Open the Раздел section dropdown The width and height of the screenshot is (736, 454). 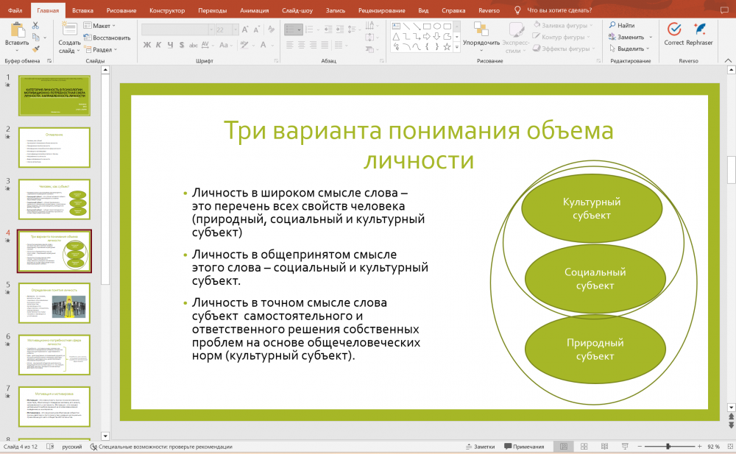103,49
